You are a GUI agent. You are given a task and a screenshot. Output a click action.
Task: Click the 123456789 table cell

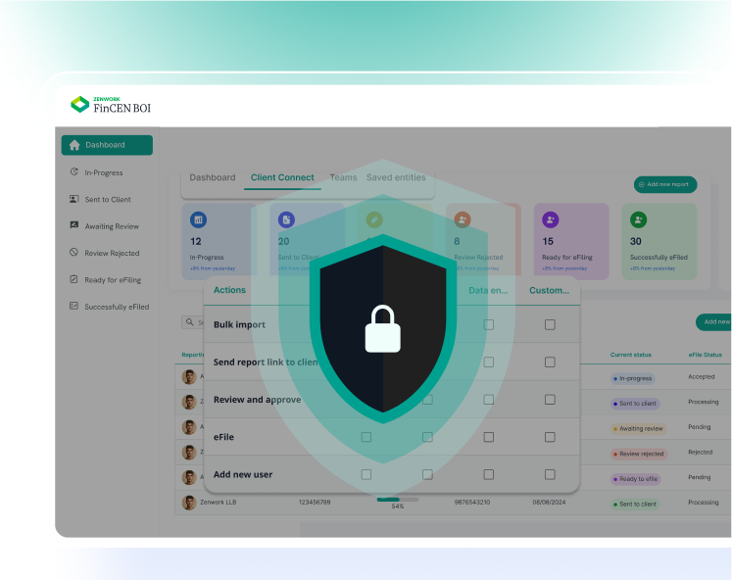[x=315, y=503]
